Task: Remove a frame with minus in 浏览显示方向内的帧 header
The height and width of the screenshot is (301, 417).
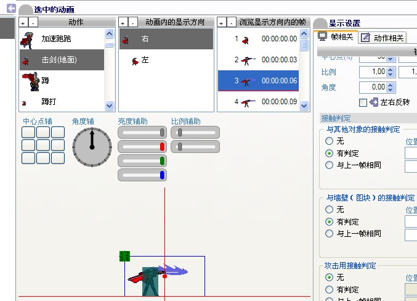Action: click(x=232, y=22)
